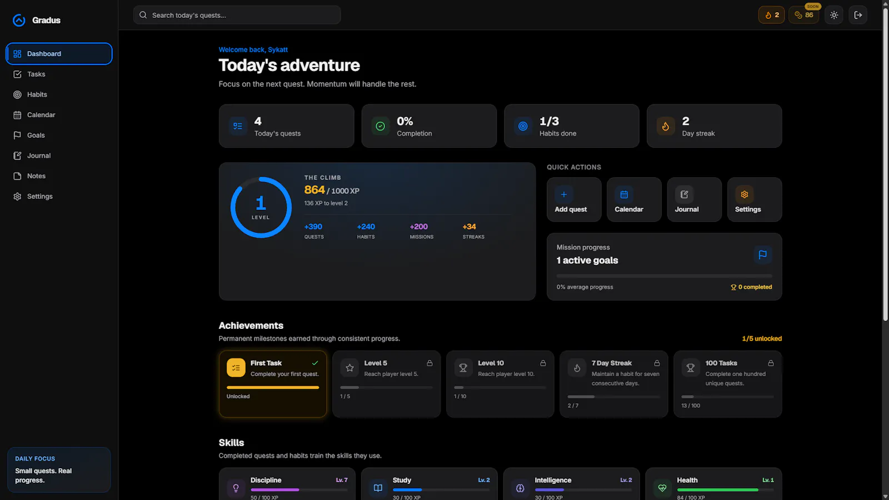Click the 1/5 unlocked label
The image size is (889, 500).
762,339
